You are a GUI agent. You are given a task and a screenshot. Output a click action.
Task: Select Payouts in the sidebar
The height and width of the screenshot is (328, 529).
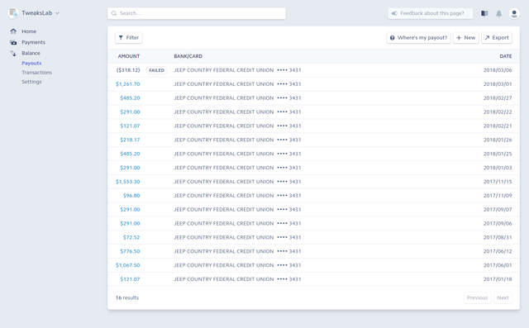coord(31,63)
